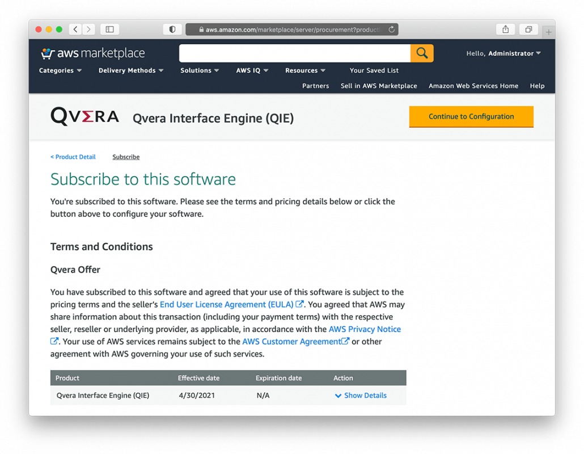Viewport: 584px width, 454px height.
Task: Go back to Product Detail
Action: click(x=73, y=157)
